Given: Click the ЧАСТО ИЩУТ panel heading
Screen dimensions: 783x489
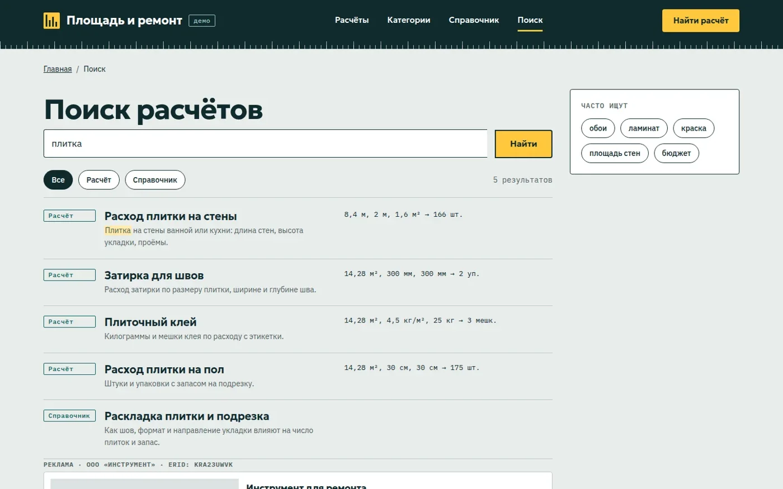Looking at the screenshot, I should (604, 106).
